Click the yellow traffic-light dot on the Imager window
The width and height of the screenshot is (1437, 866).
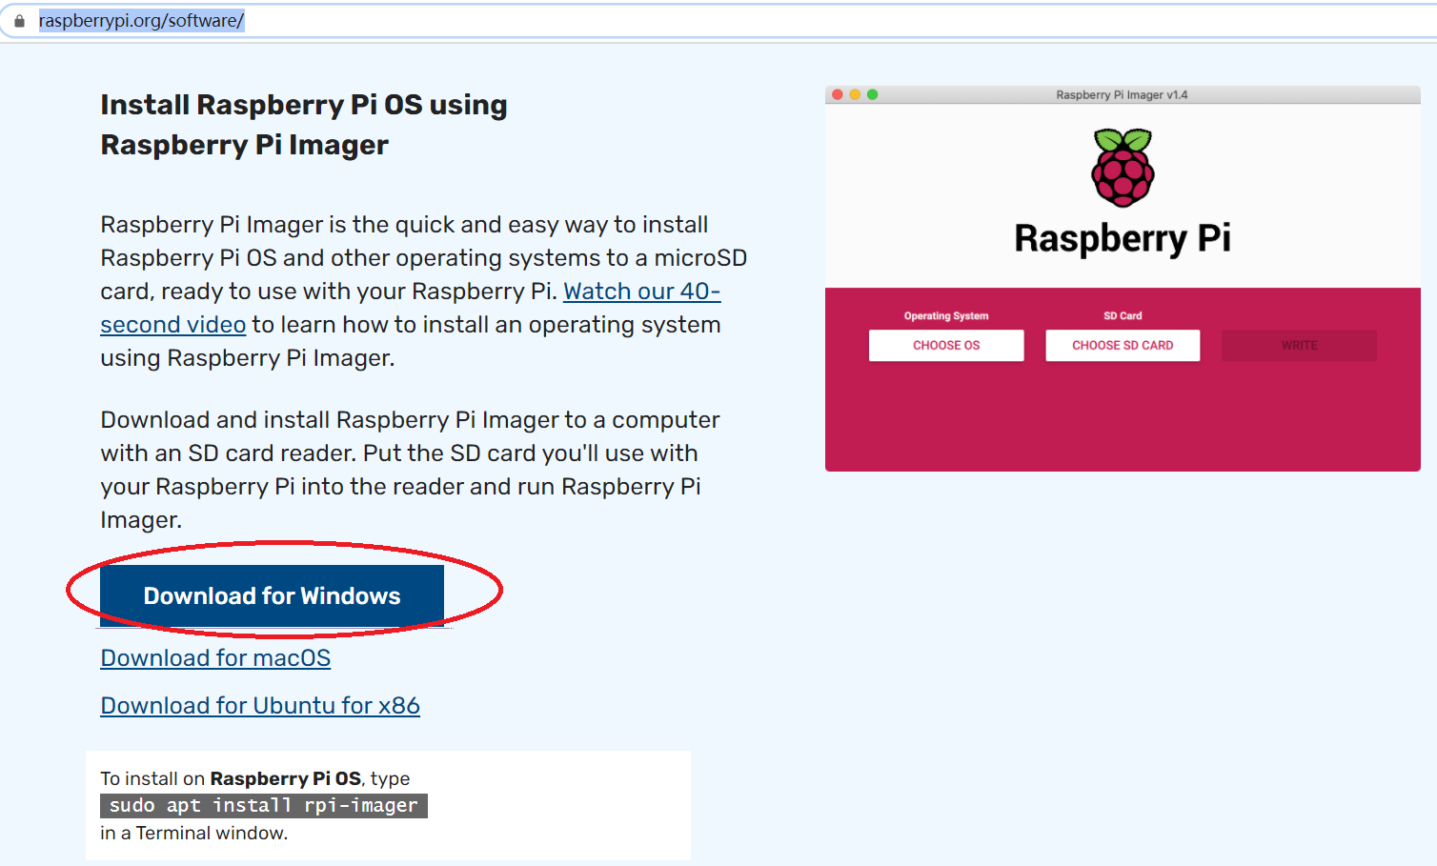click(855, 94)
